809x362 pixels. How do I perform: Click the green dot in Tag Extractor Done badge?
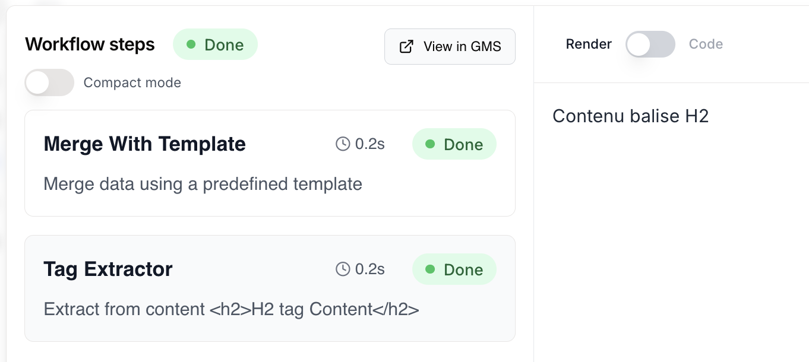click(429, 269)
